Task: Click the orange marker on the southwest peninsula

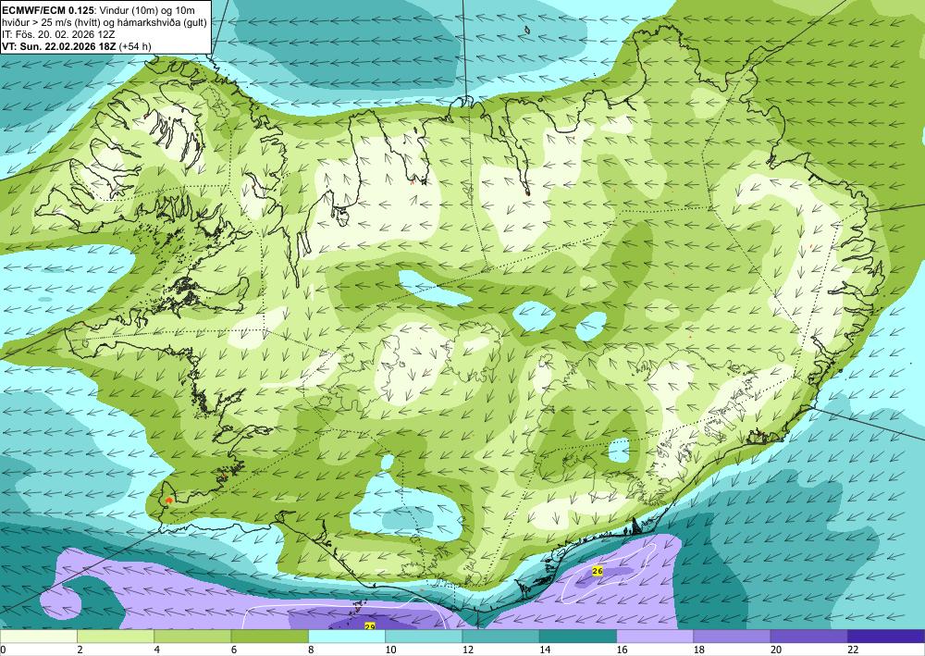Action: pyautogui.click(x=168, y=501)
